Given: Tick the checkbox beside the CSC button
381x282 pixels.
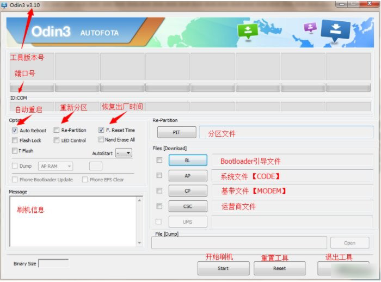Looking at the screenshot, I should 159,206.
